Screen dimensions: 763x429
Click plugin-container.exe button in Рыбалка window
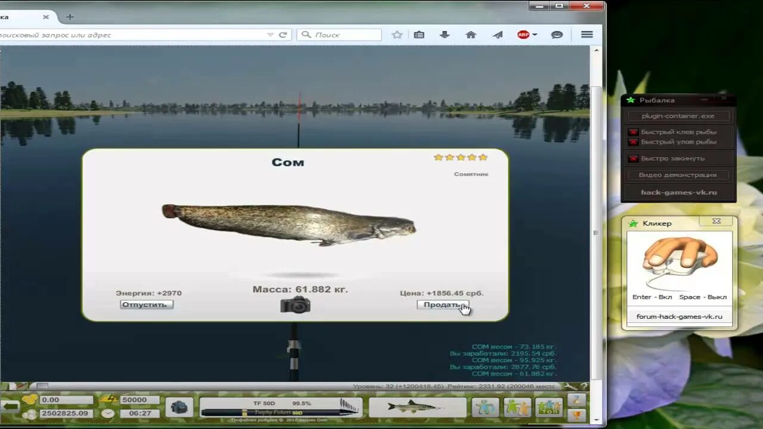[x=678, y=116]
